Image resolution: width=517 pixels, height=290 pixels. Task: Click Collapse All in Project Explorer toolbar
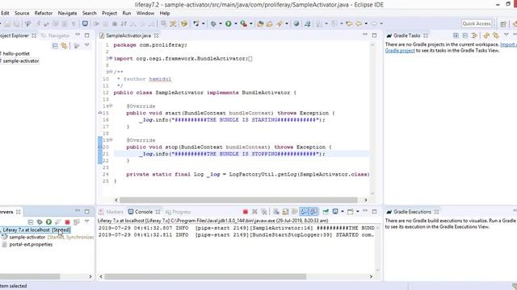pos(55,46)
